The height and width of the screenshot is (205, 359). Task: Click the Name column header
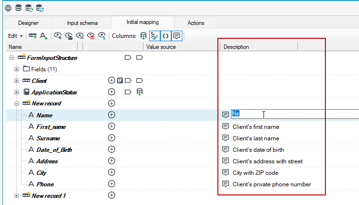coord(42,47)
